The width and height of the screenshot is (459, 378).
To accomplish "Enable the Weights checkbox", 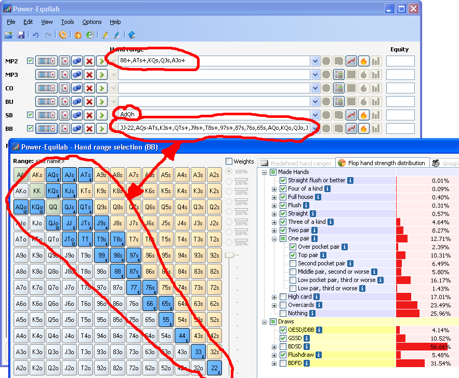I will click(x=229, y=161).
